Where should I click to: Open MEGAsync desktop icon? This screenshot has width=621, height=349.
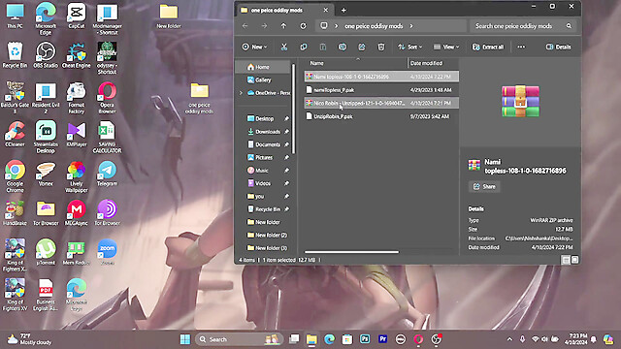point(77,213)
